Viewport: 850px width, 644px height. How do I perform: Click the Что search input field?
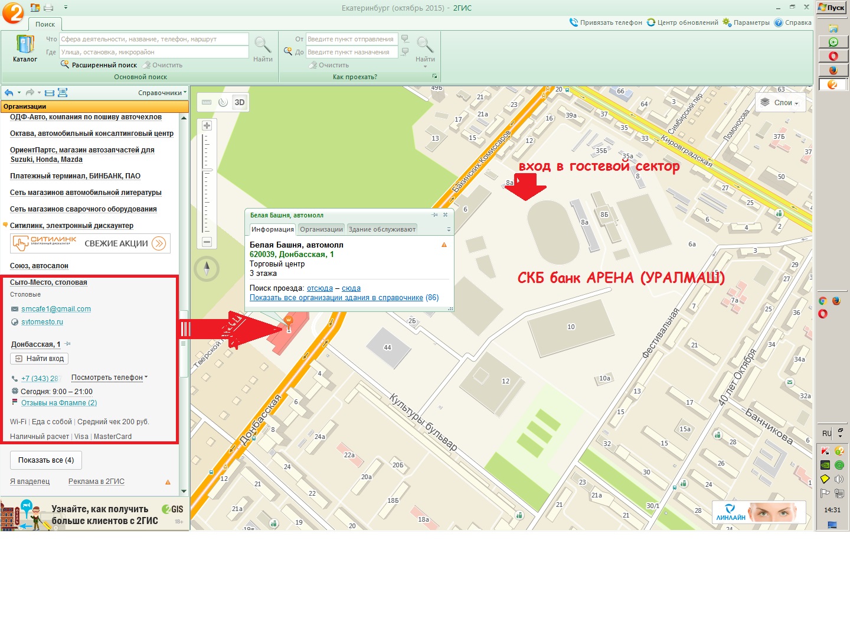(x=153, y=39)
